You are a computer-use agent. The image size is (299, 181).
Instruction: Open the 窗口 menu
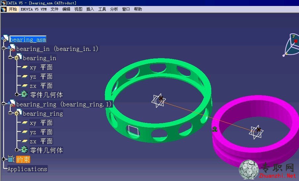click(x=126, y=9)
